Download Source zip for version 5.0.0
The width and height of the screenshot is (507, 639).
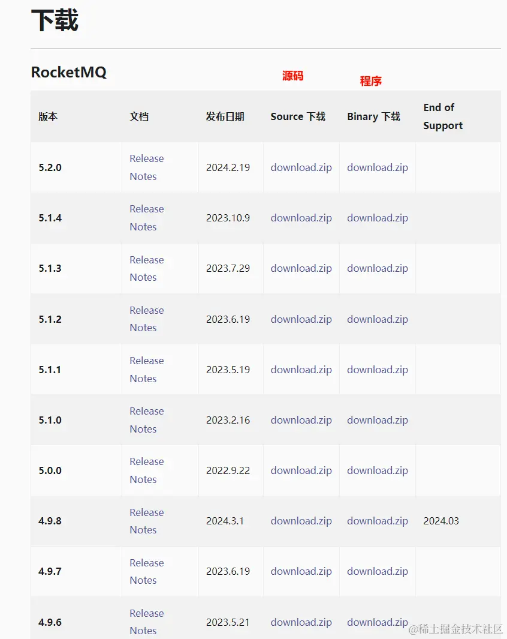[301, 470]
